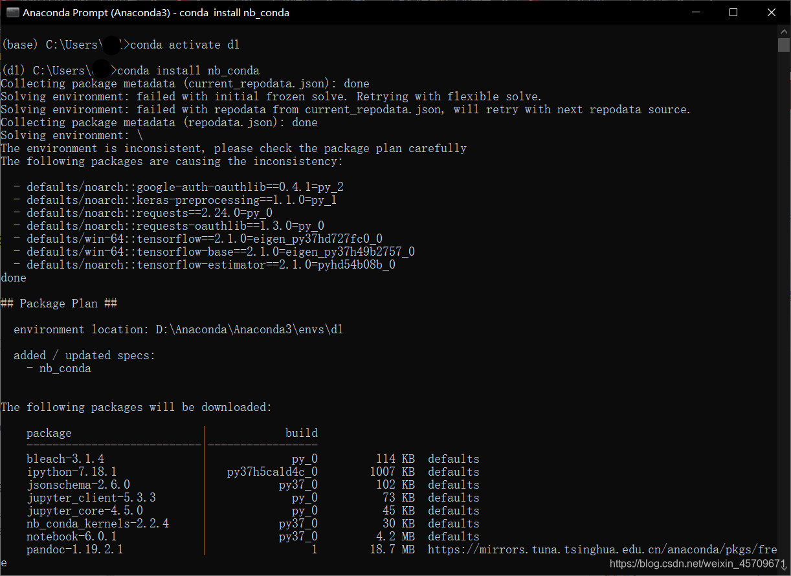Click the 'build' column header
791x576 pixels.
[302, 433]
